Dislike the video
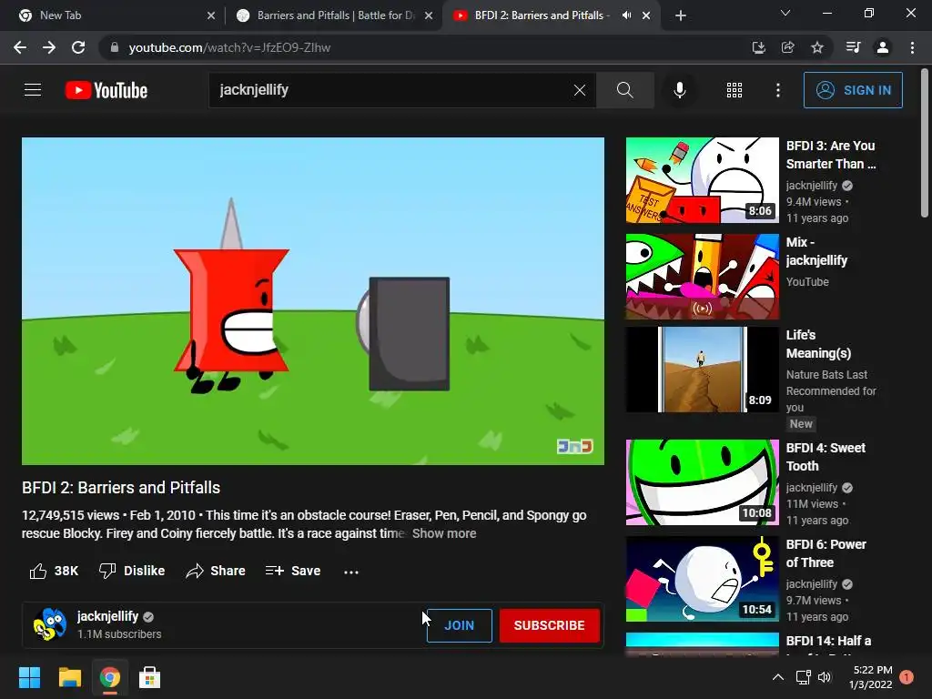The width and height of the screenshot is (932, 699). (x=132, y=571)
